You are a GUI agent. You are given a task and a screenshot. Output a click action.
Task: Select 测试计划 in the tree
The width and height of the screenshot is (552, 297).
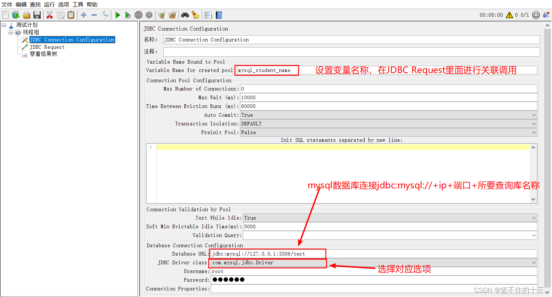point(27,25)
